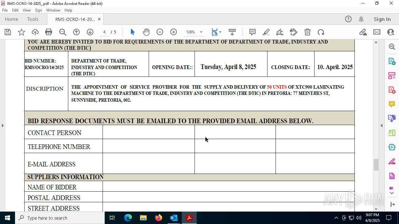Upload file to cloud icon
The height and width of the screenshot is (224, 399).
(35, 32)
